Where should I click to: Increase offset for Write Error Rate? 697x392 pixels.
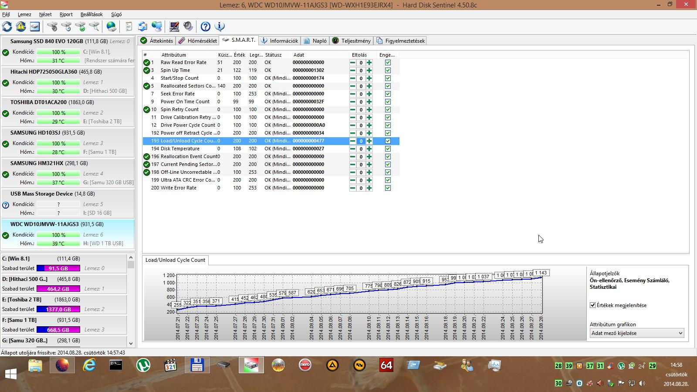pos(369,188)
